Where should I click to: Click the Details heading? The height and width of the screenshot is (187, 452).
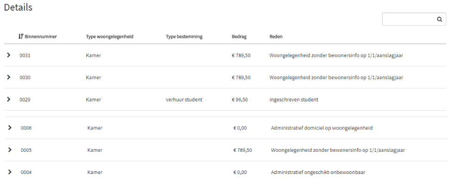click(x=18, y=8)
